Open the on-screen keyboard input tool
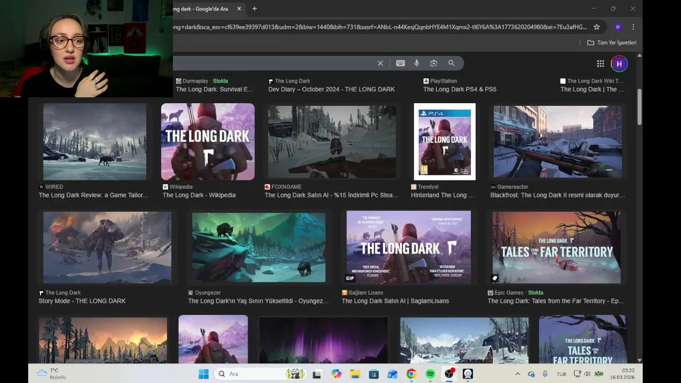Screen dimensions: 681x383 click(400, 63)
